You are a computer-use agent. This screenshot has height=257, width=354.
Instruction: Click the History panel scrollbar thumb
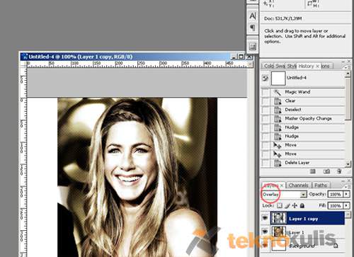(x=348, y=99)
